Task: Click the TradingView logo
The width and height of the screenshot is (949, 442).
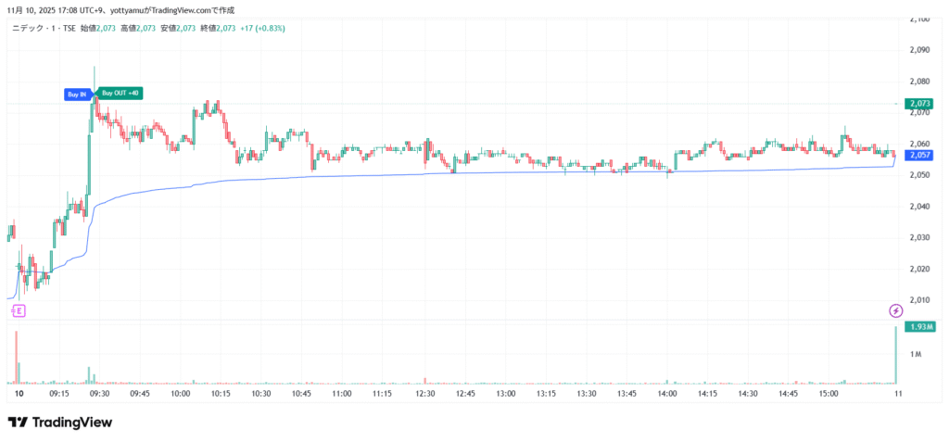Action: 59,423
